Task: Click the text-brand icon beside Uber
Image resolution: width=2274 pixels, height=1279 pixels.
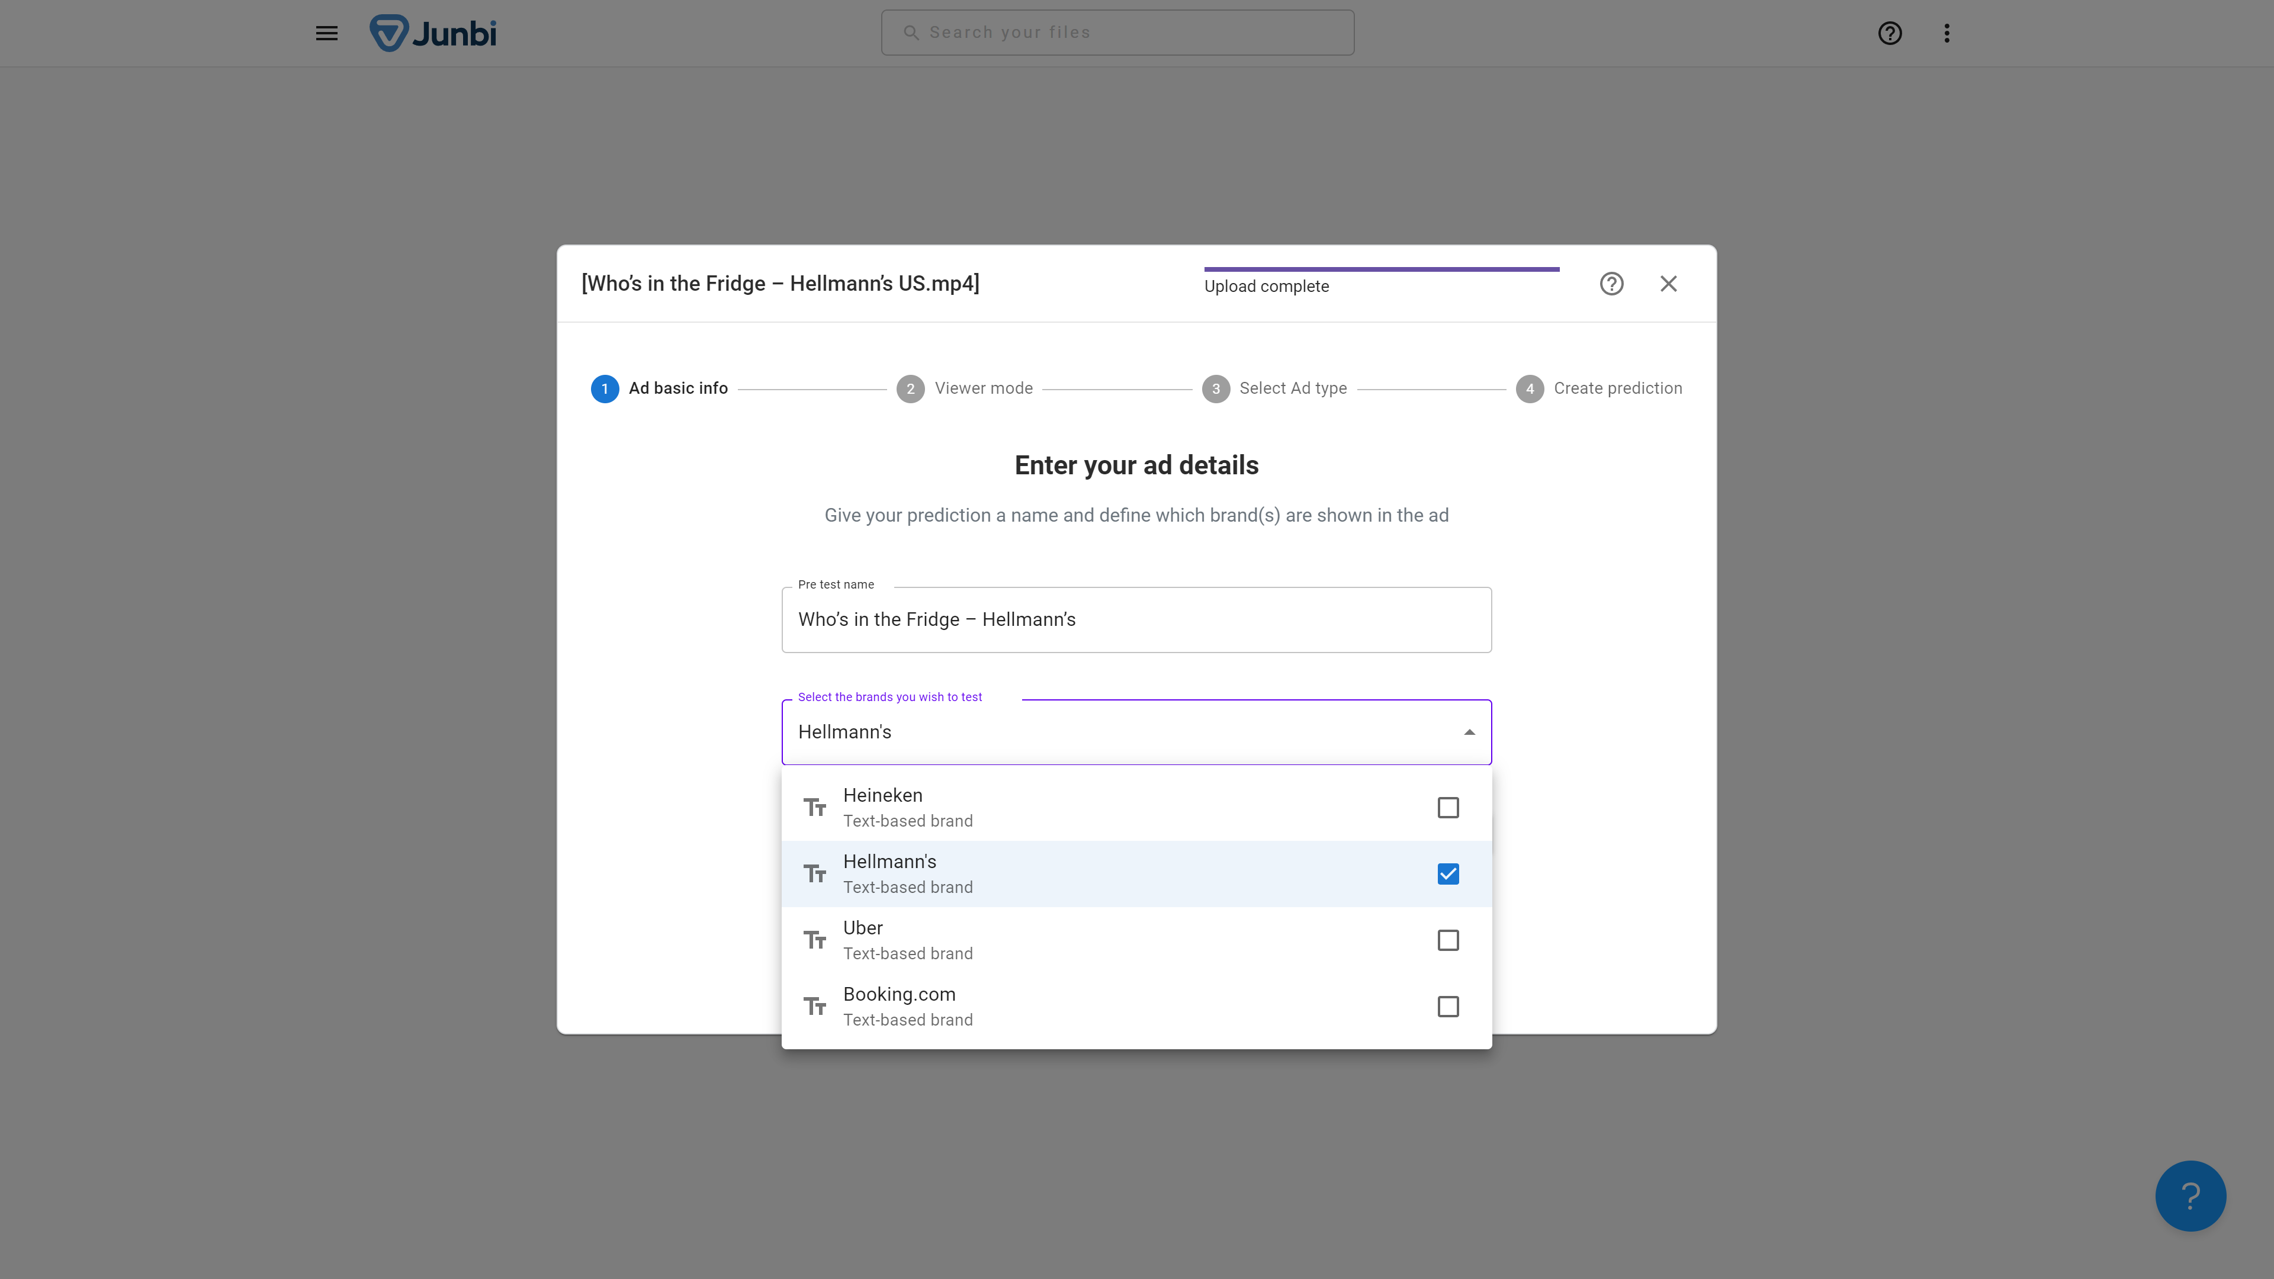Action: pyautogui.click(x=815, y=939)
